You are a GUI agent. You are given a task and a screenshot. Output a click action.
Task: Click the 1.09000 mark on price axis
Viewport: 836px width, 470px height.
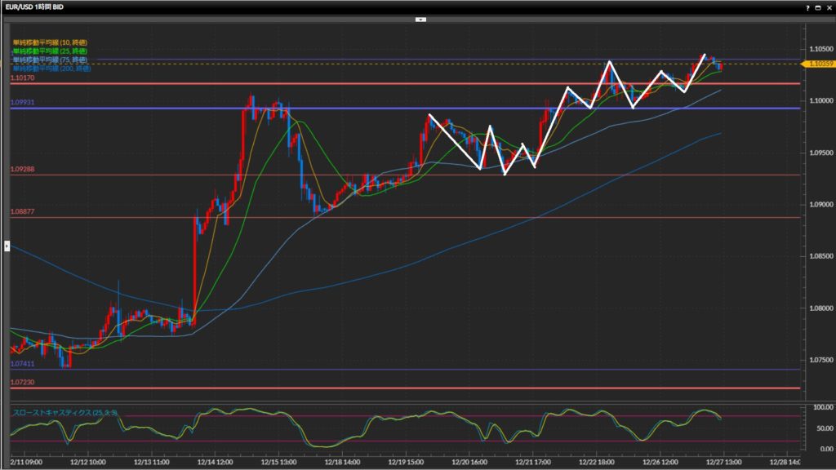pyautogui.click(x=818, y=205)
